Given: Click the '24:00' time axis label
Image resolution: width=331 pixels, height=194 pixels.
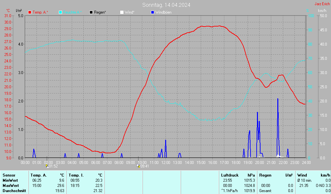Looking at the screenshot, I should [x=306, y=163].
